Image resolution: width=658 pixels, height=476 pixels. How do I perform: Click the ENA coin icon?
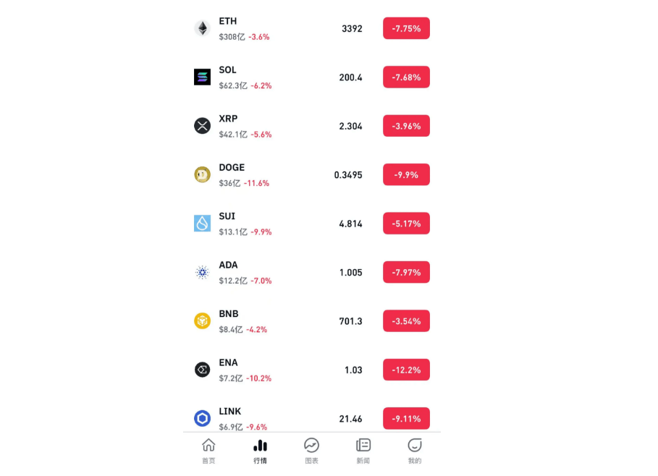(x=202, y=370)
